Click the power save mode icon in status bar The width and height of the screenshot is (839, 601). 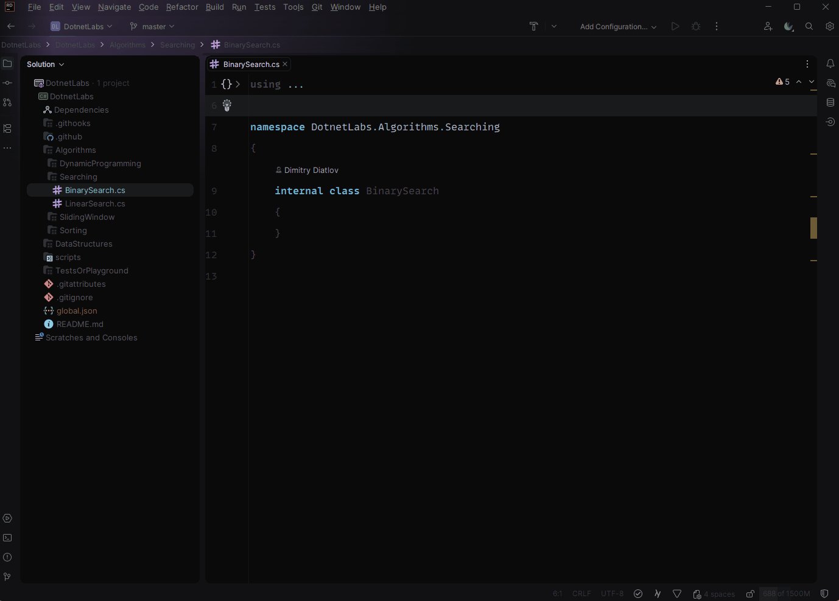click(x=658, y=594)
